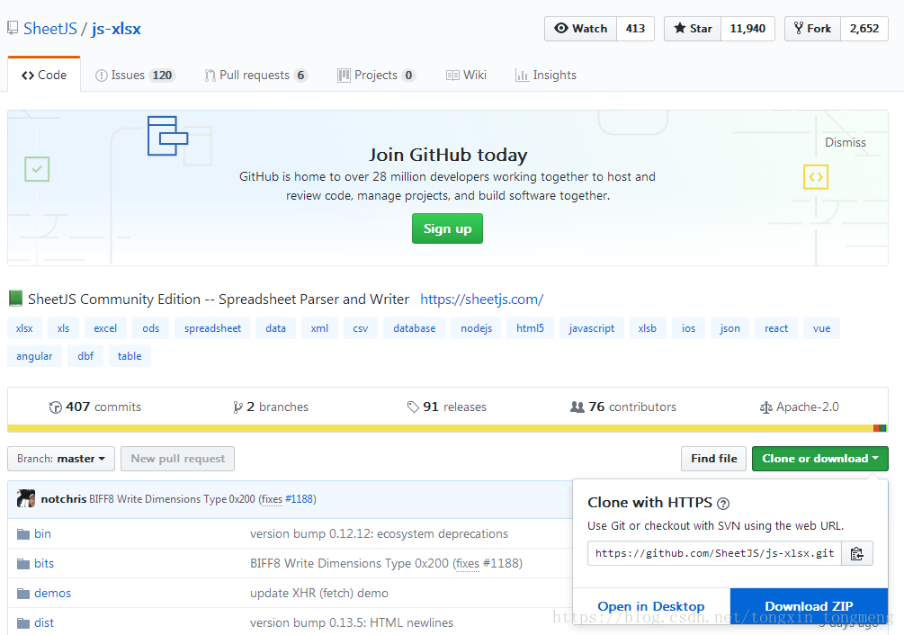The width and height of the screenshot is (904, 635).
Task: Click the releases tag icon
Action: [413, 407]
